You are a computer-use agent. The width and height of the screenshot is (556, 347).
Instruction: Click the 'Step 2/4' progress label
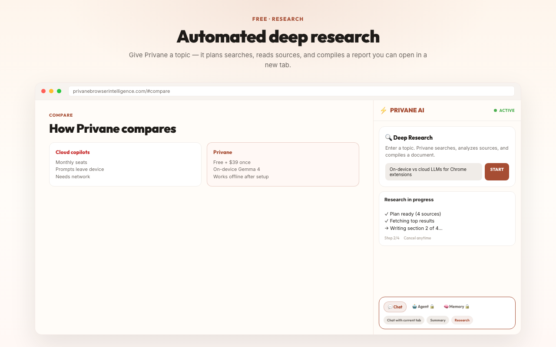point(392,238)
